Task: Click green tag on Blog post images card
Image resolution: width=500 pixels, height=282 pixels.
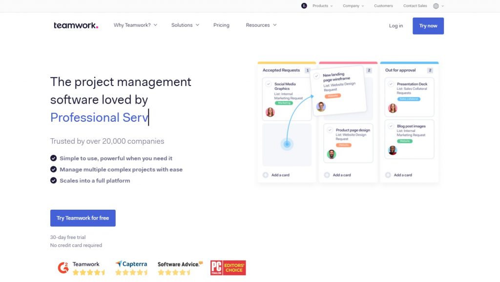Action: pos(405,141)
